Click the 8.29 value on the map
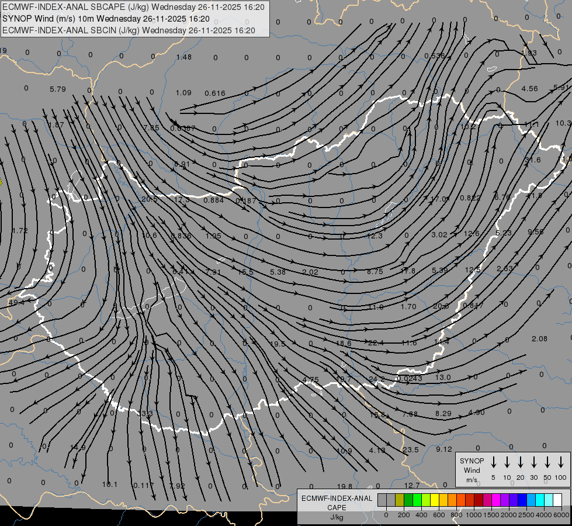The height and width of the screenshot is (526, 572). [x=443, y=414]
